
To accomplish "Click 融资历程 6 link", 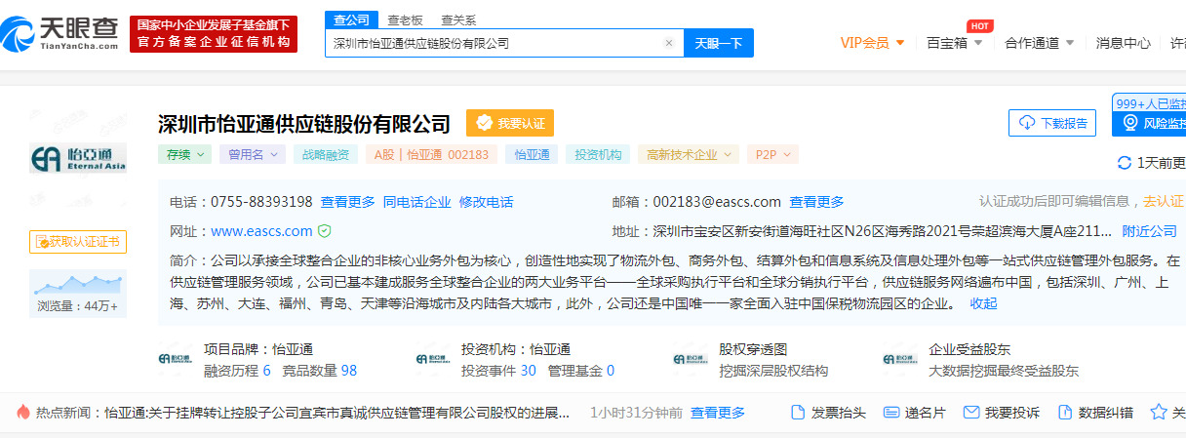I will [237, 371].
